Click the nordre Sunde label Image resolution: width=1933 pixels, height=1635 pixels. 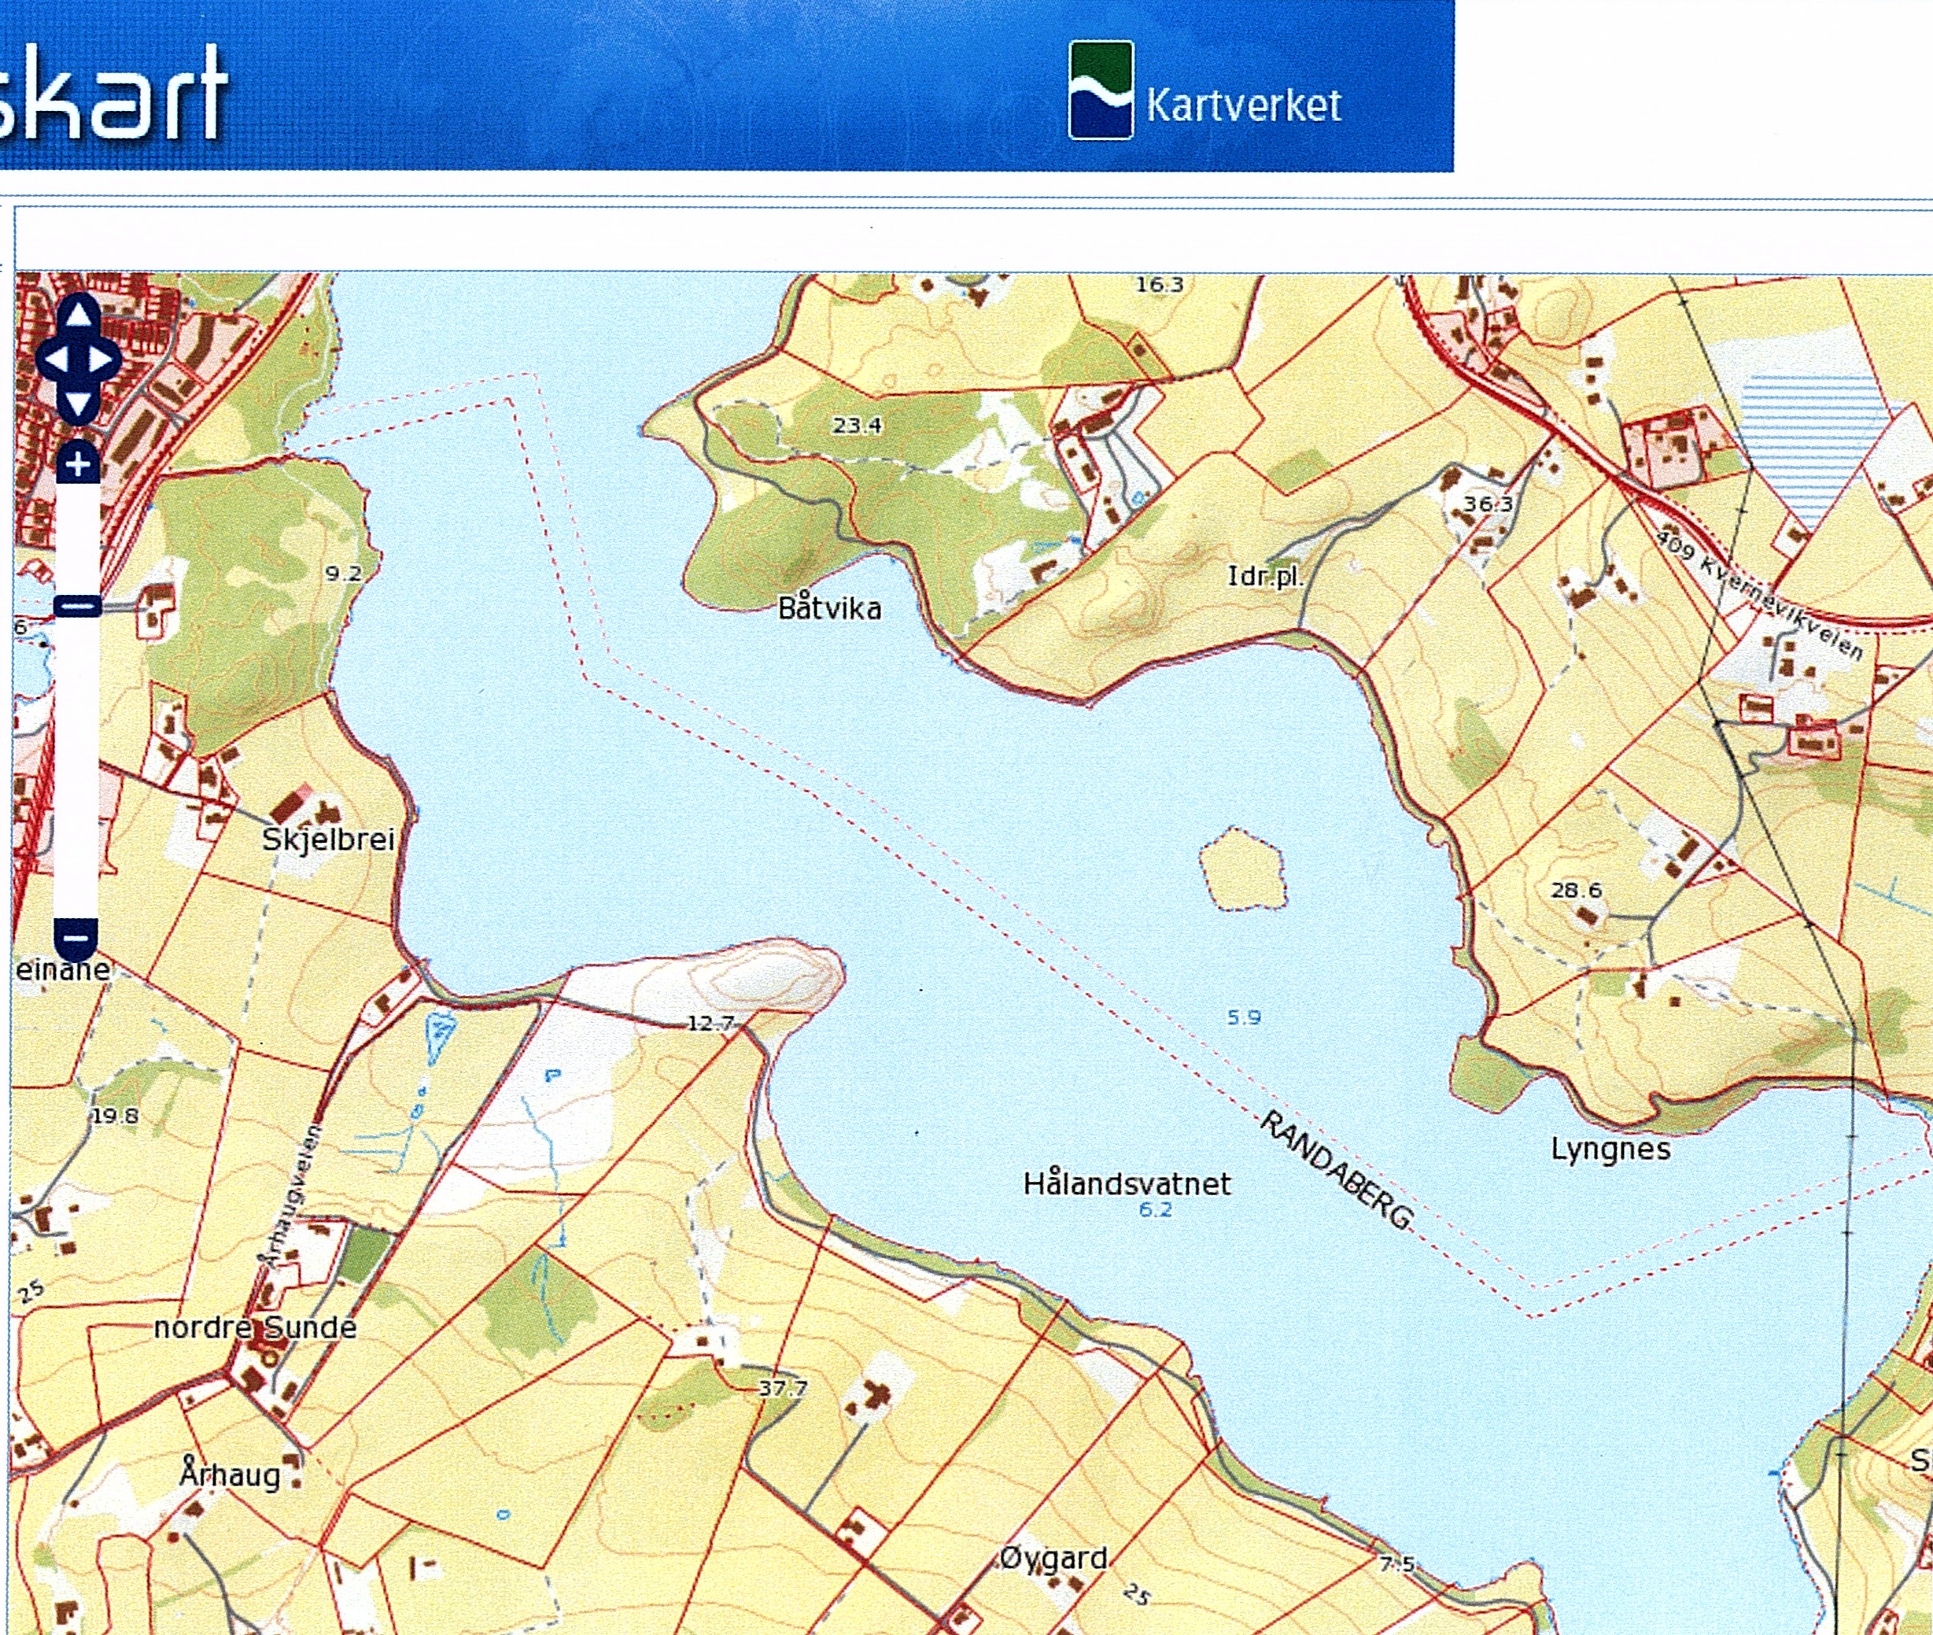(255, 1327)
